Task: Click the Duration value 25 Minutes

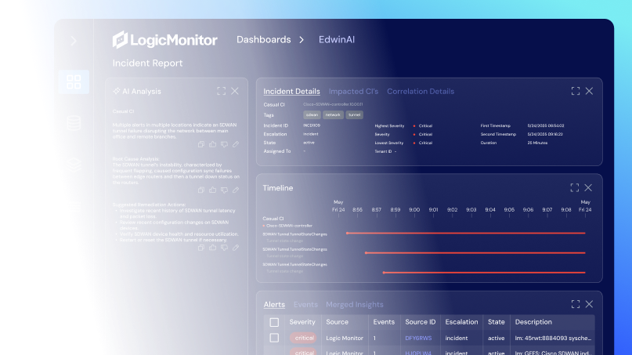Action: [538, 143]
